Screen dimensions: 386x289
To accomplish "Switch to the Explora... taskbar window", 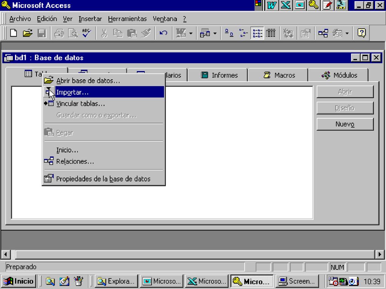I will 116,281.
